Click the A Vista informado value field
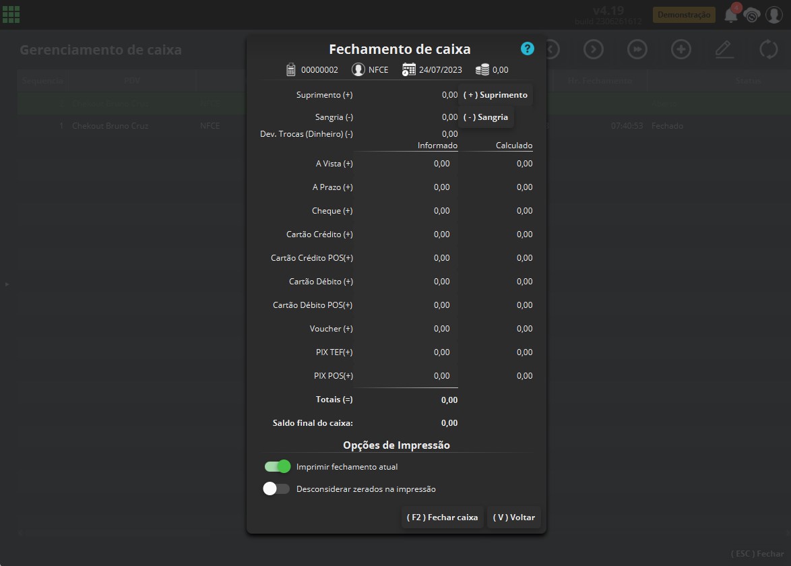791x566 pixels. coord(406,164)
